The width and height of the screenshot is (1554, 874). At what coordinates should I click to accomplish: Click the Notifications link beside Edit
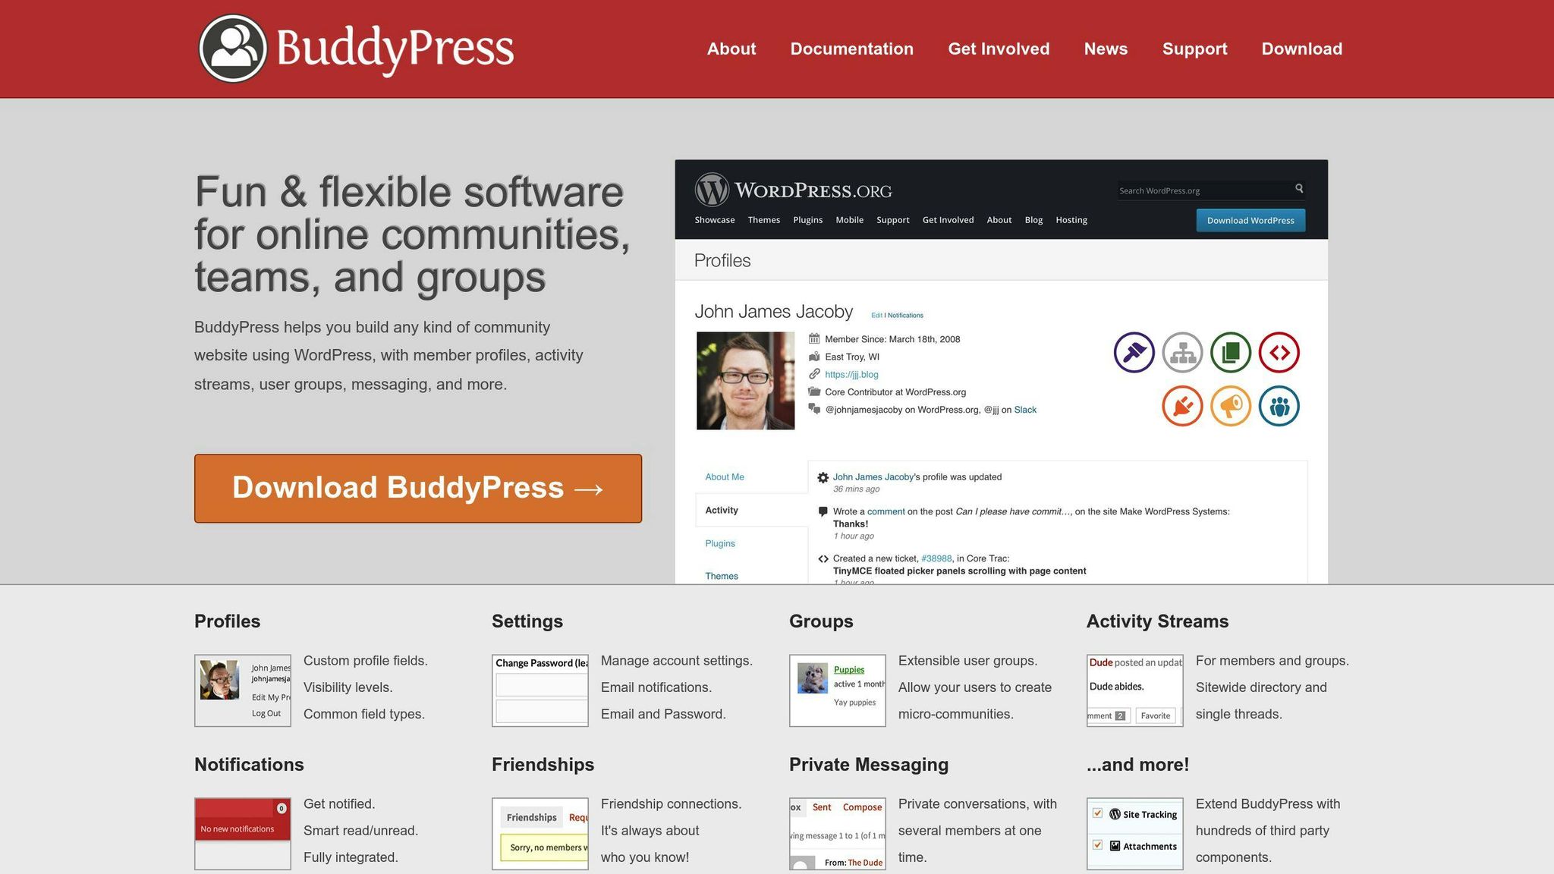click(x=905, y=315)
